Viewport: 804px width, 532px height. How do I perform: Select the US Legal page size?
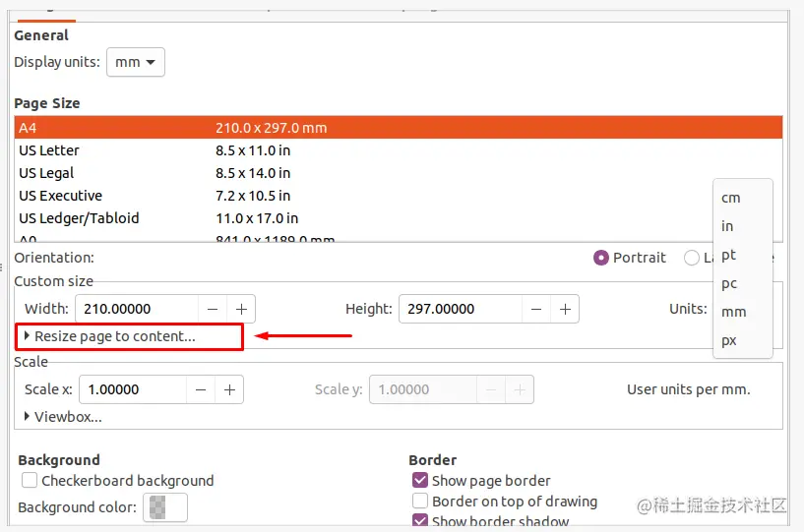point(399,173)
